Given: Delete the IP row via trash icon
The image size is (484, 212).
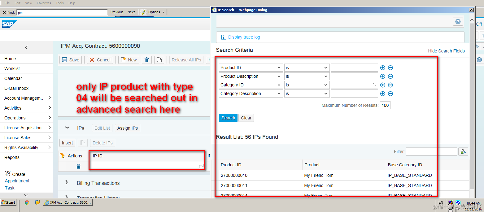Looking at the screenshot, I should coord(79,166).
